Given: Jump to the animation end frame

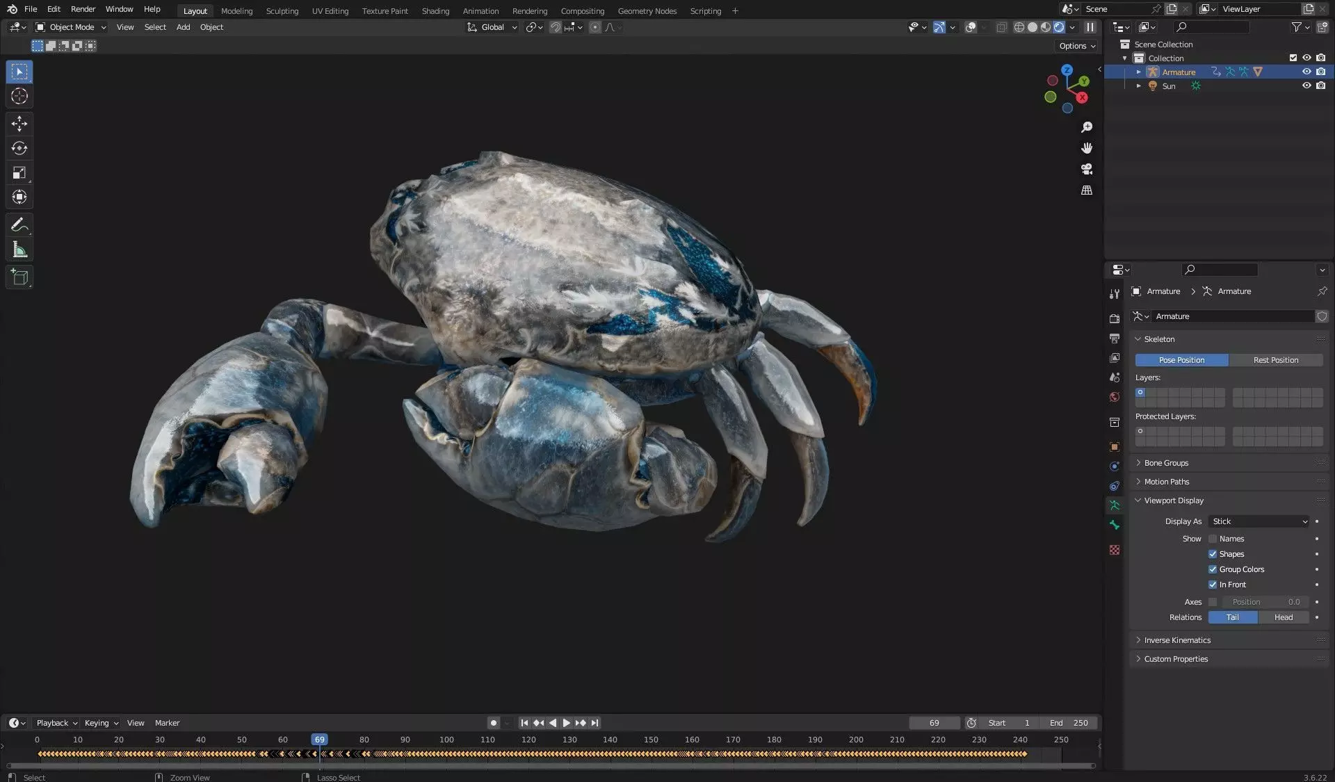Looking at the screenshot, I should tap(594, 723).
